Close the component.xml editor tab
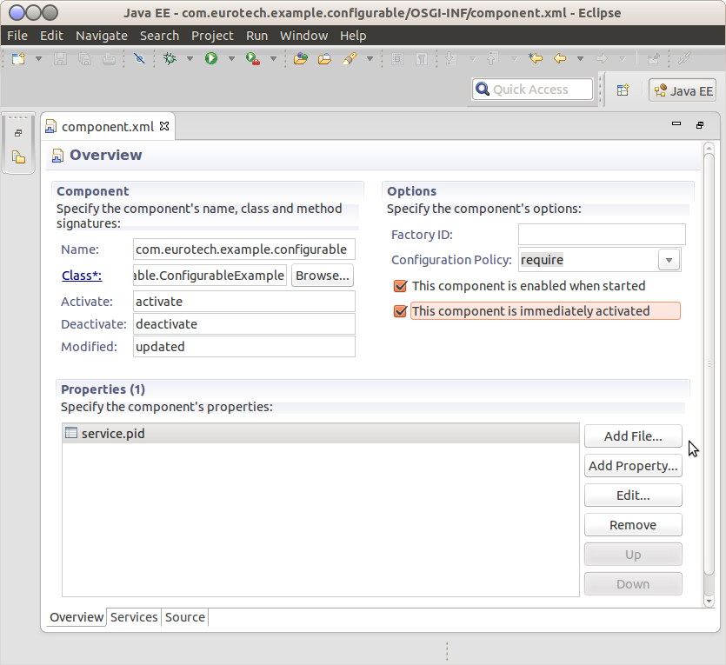This screenshot has width=726, height=665. [164, 126]
